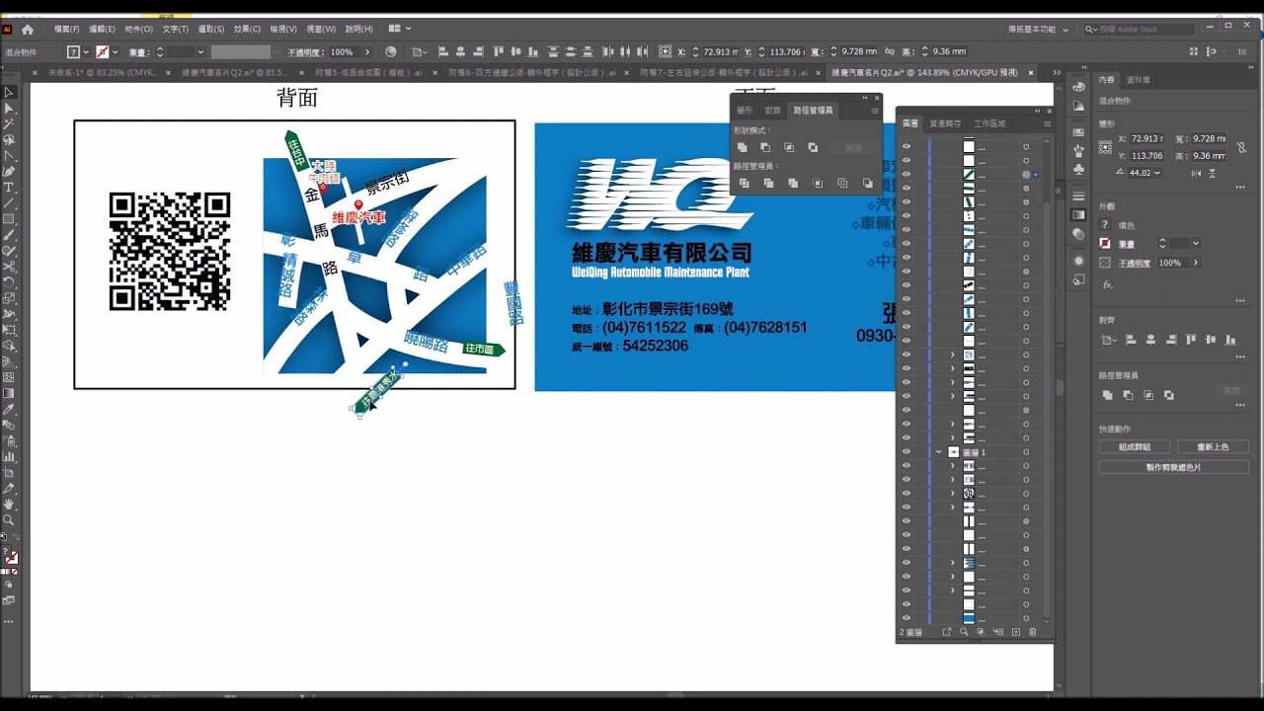Open the stroke weight dropdown in Properties panel
Image resolution: width=1264 pixels, height=711 pixels.
coord(1196,243)
